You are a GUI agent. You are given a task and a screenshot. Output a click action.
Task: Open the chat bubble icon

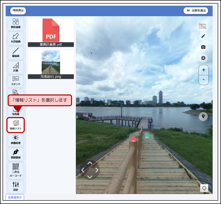coord(204,188)
